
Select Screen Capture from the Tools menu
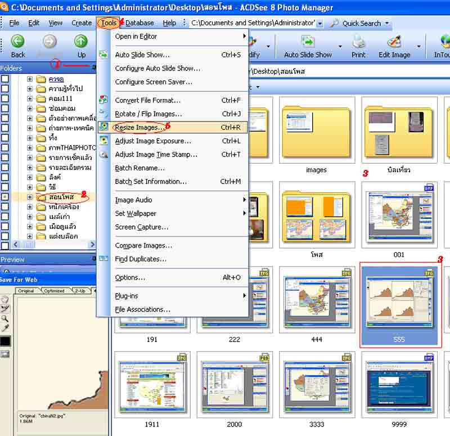173,227
